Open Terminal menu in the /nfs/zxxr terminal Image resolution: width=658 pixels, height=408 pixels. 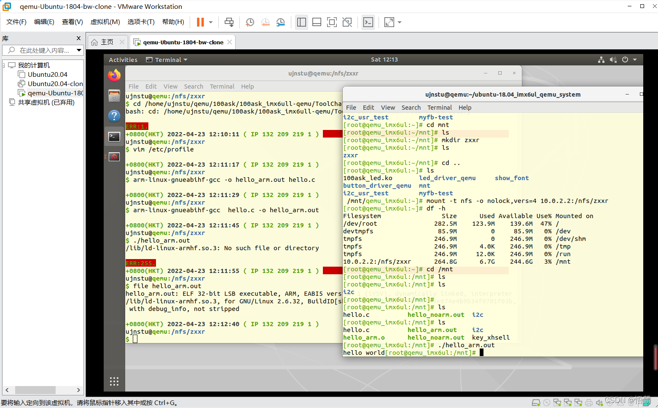(x=222, y=86)
